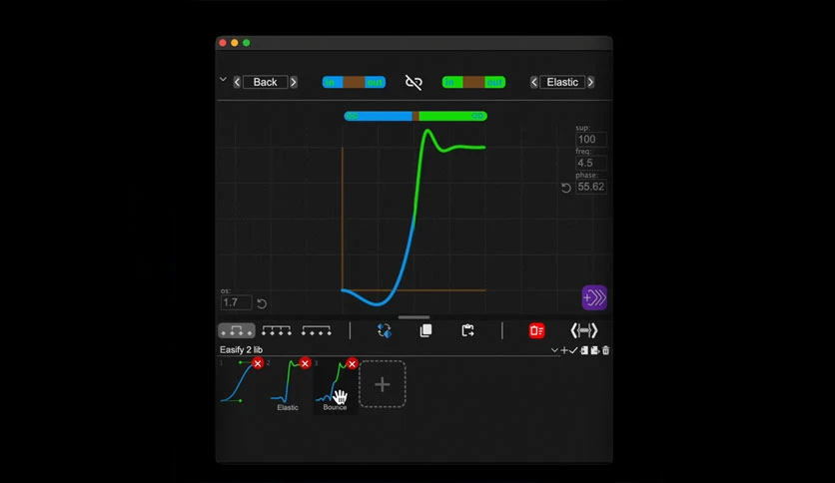This screenshot has height=483, width=835.
Task: Click the import library file icon
Action: coord(584,350)
